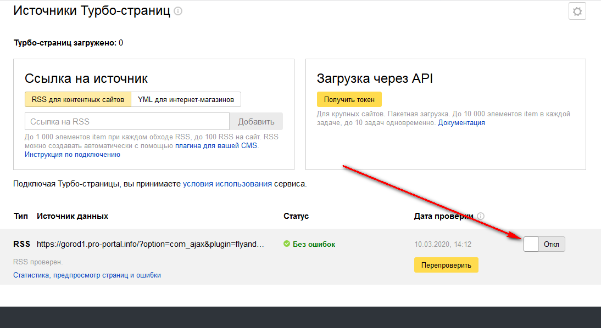Click the green checkmark status icon
The height and width of the screenshot is (328, 601).
pos(286,244)
